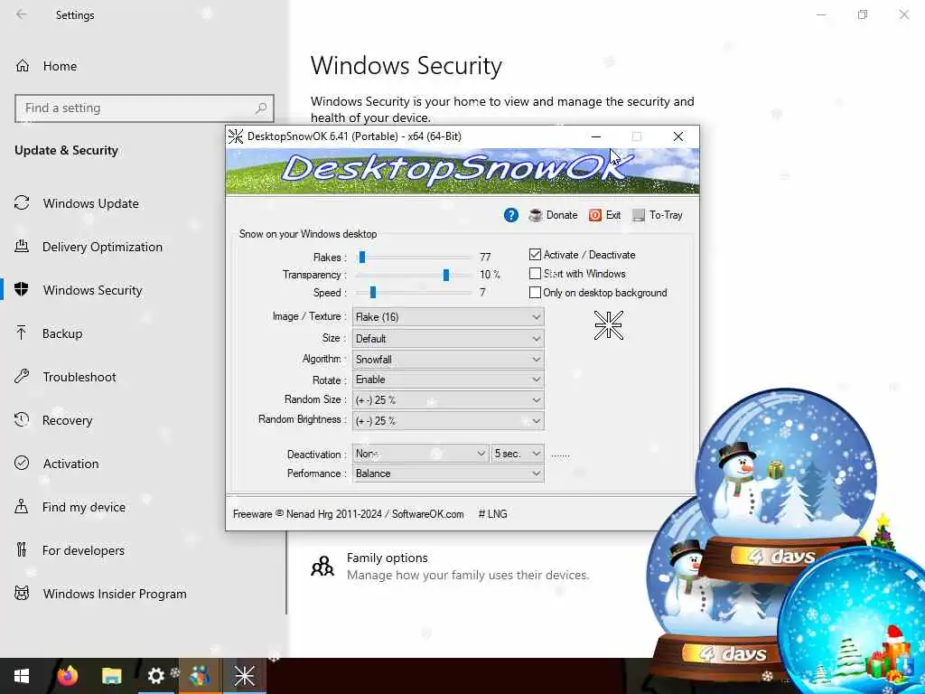Click the Troubleshoot wrench icon
The width and height of the screenshot is (925, 694).
pyautogui.click(x=22, y=377)
